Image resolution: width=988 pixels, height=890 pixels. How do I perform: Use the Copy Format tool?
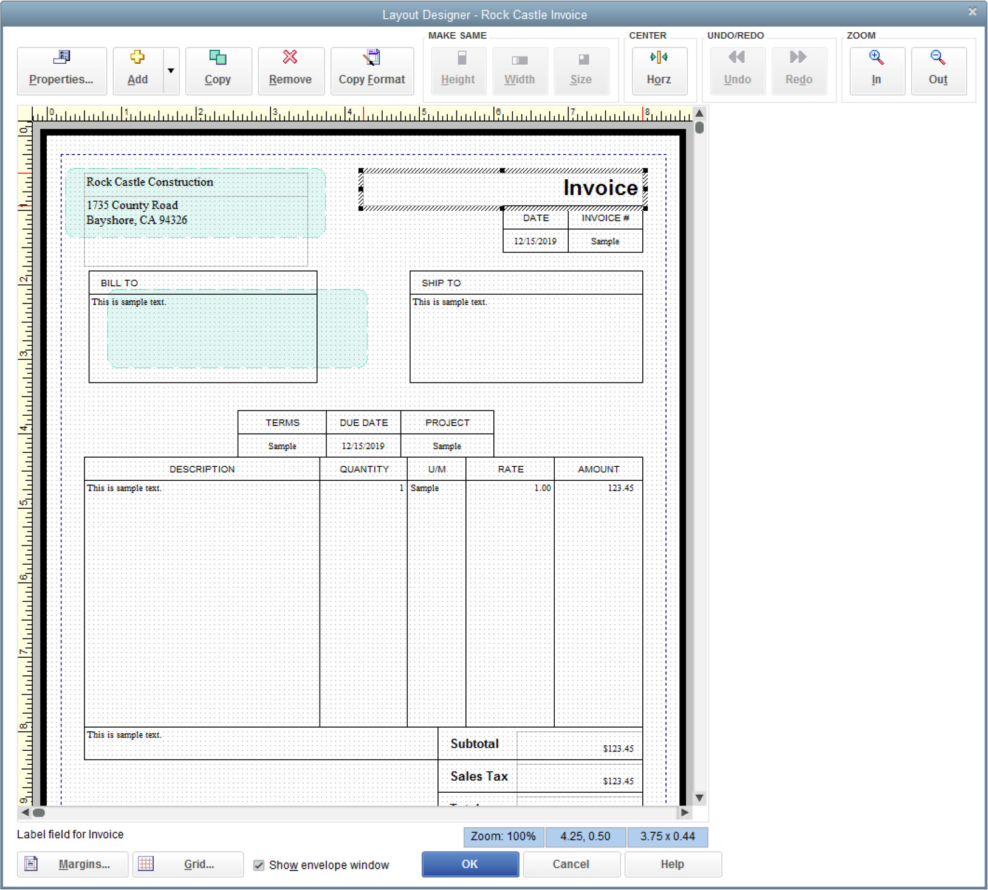point(372,71)
